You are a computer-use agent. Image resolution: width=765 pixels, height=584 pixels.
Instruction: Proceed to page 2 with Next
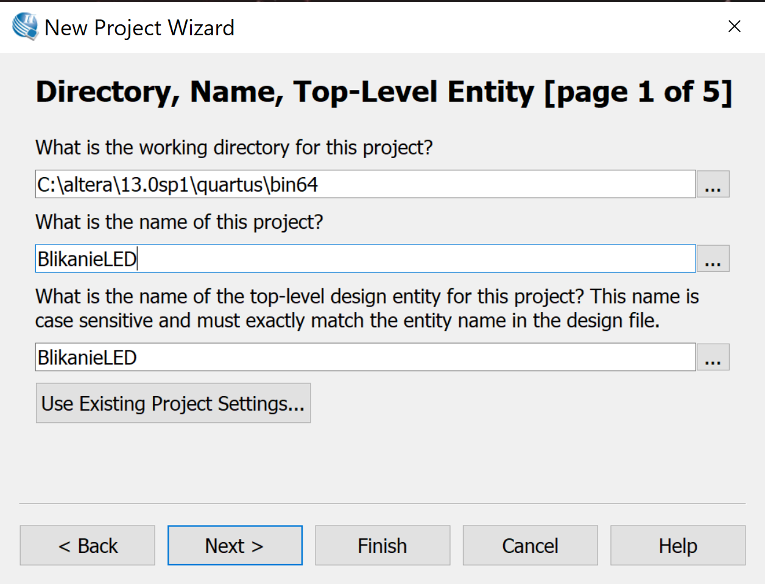click(x=234, y=546)
